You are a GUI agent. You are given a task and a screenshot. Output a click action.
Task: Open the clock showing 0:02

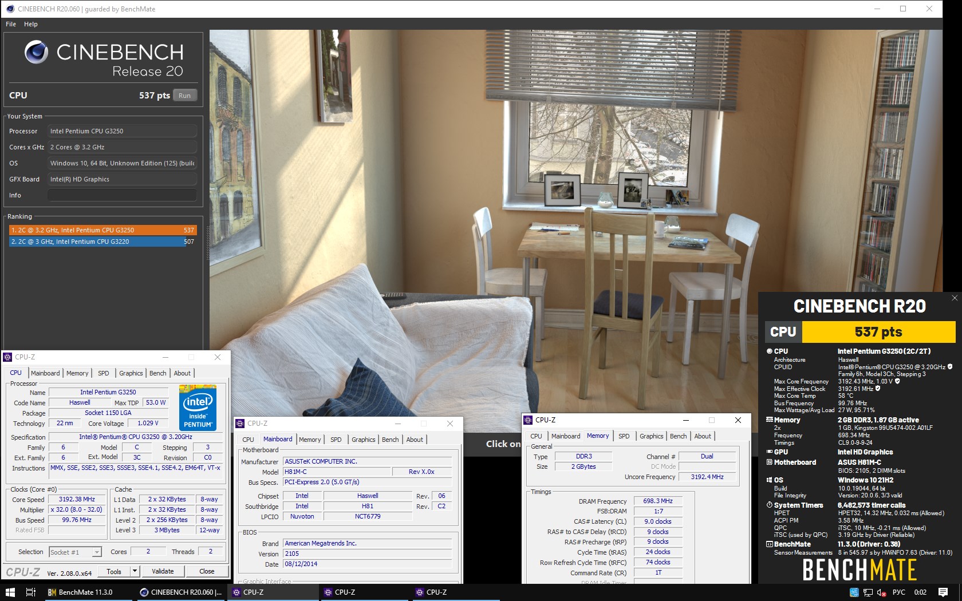(x=920, y=592)
